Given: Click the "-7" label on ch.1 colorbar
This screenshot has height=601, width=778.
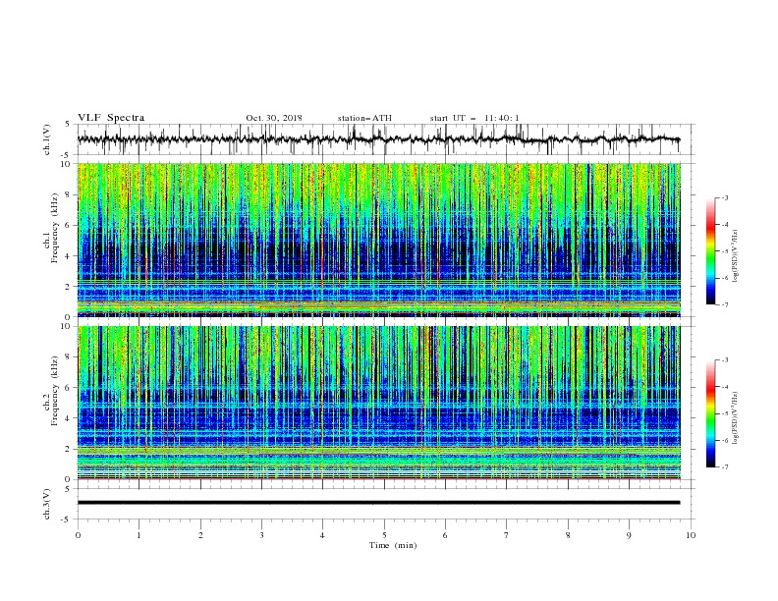Looking at the screenshot, I should (725, 304).
